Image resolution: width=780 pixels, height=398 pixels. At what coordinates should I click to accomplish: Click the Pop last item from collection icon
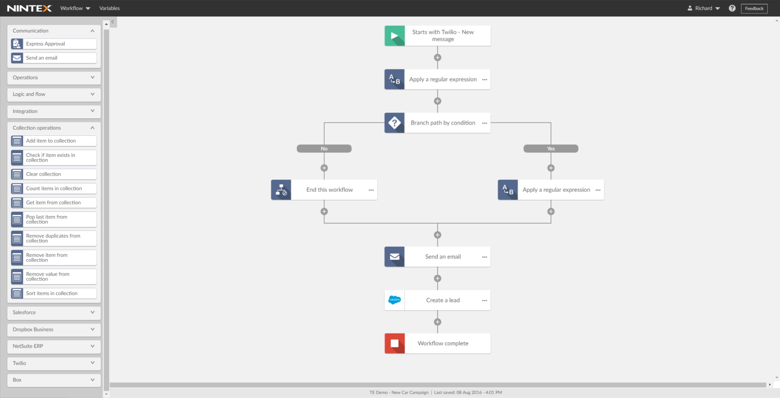click(17, 220)
